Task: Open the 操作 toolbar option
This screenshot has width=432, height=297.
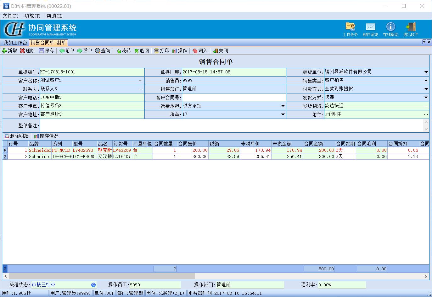Action: pyautogui.click(x=180, y=50)
